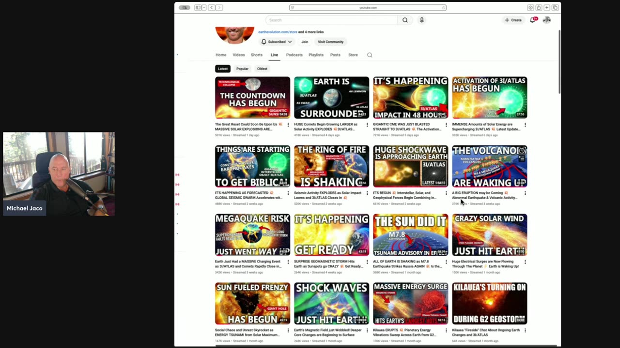Open a new tab with Safari plus icon
This screenshot has height=348, width=620.
pyautogui.click(x=547, y=8)
